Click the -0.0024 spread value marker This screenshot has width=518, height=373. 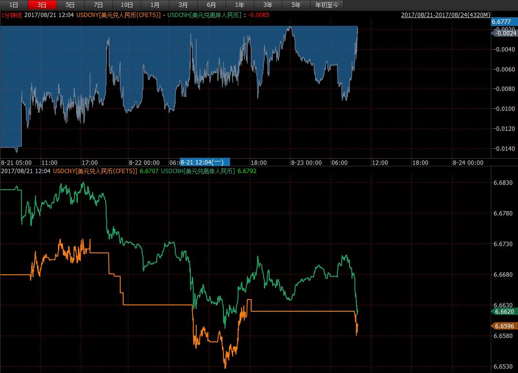tap(505, 34)
